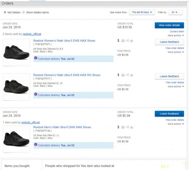Click thumbnail of Women's size 10 RG shoe
The image size is (189, 170).
click(16, 87)
